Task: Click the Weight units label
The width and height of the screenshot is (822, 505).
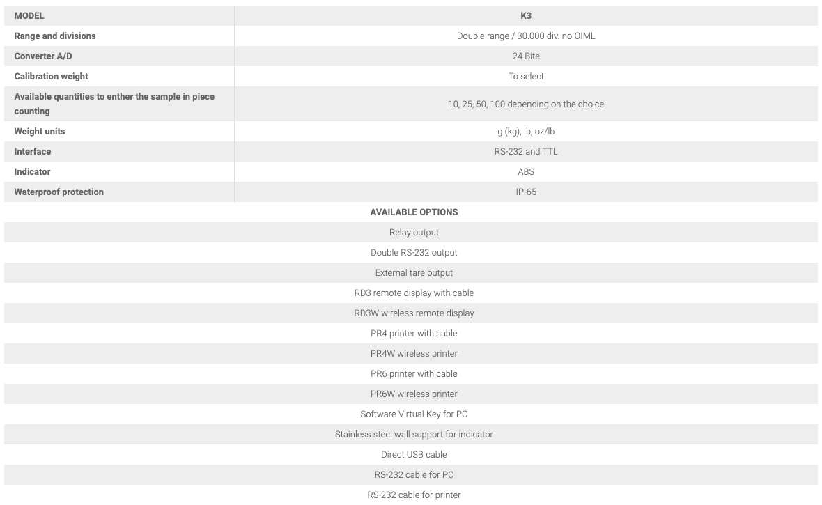Action: tap(40, 131)
